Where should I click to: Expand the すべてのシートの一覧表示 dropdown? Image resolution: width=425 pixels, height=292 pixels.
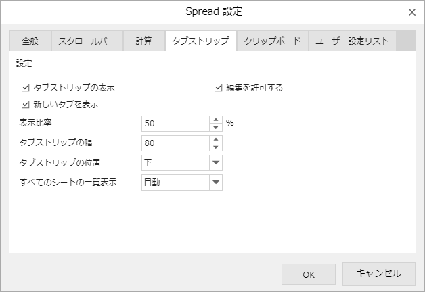[x=216, y=182]
